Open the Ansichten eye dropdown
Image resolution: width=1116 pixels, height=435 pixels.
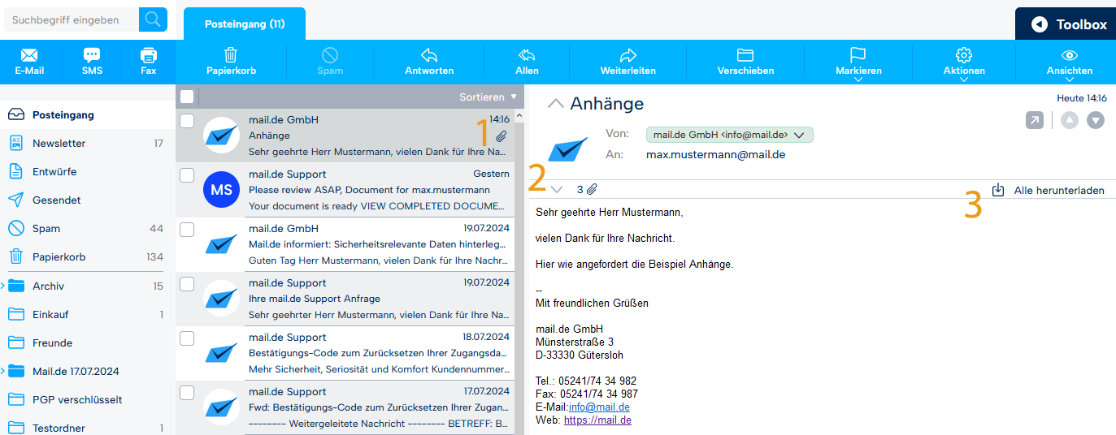[x=1069, y=63]
